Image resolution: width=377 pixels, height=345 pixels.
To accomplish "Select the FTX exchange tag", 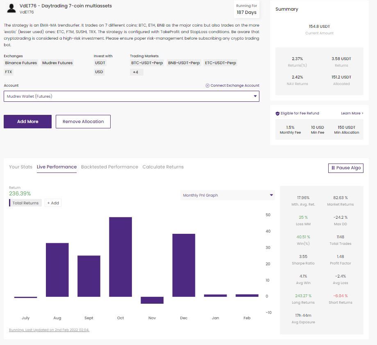I will (9, 72).
